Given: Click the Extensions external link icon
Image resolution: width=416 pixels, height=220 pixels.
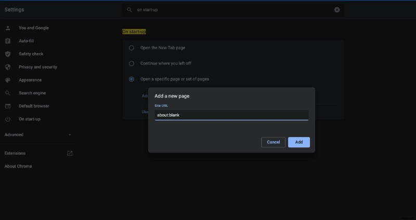Looking at the screenshot, I should [70, 153].
